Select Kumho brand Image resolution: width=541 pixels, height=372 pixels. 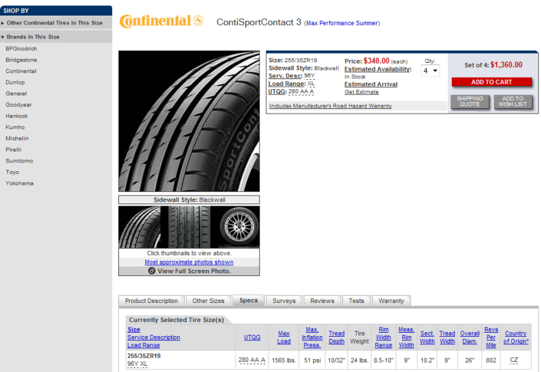pyautogui.click(x=15, y=127)
